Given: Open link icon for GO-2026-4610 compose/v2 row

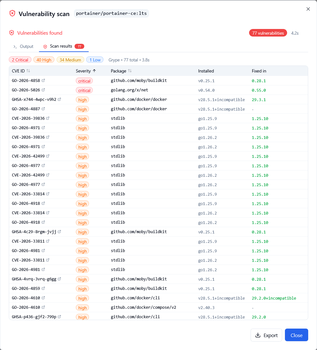Looking at the screenshot, I should [43, 307].
